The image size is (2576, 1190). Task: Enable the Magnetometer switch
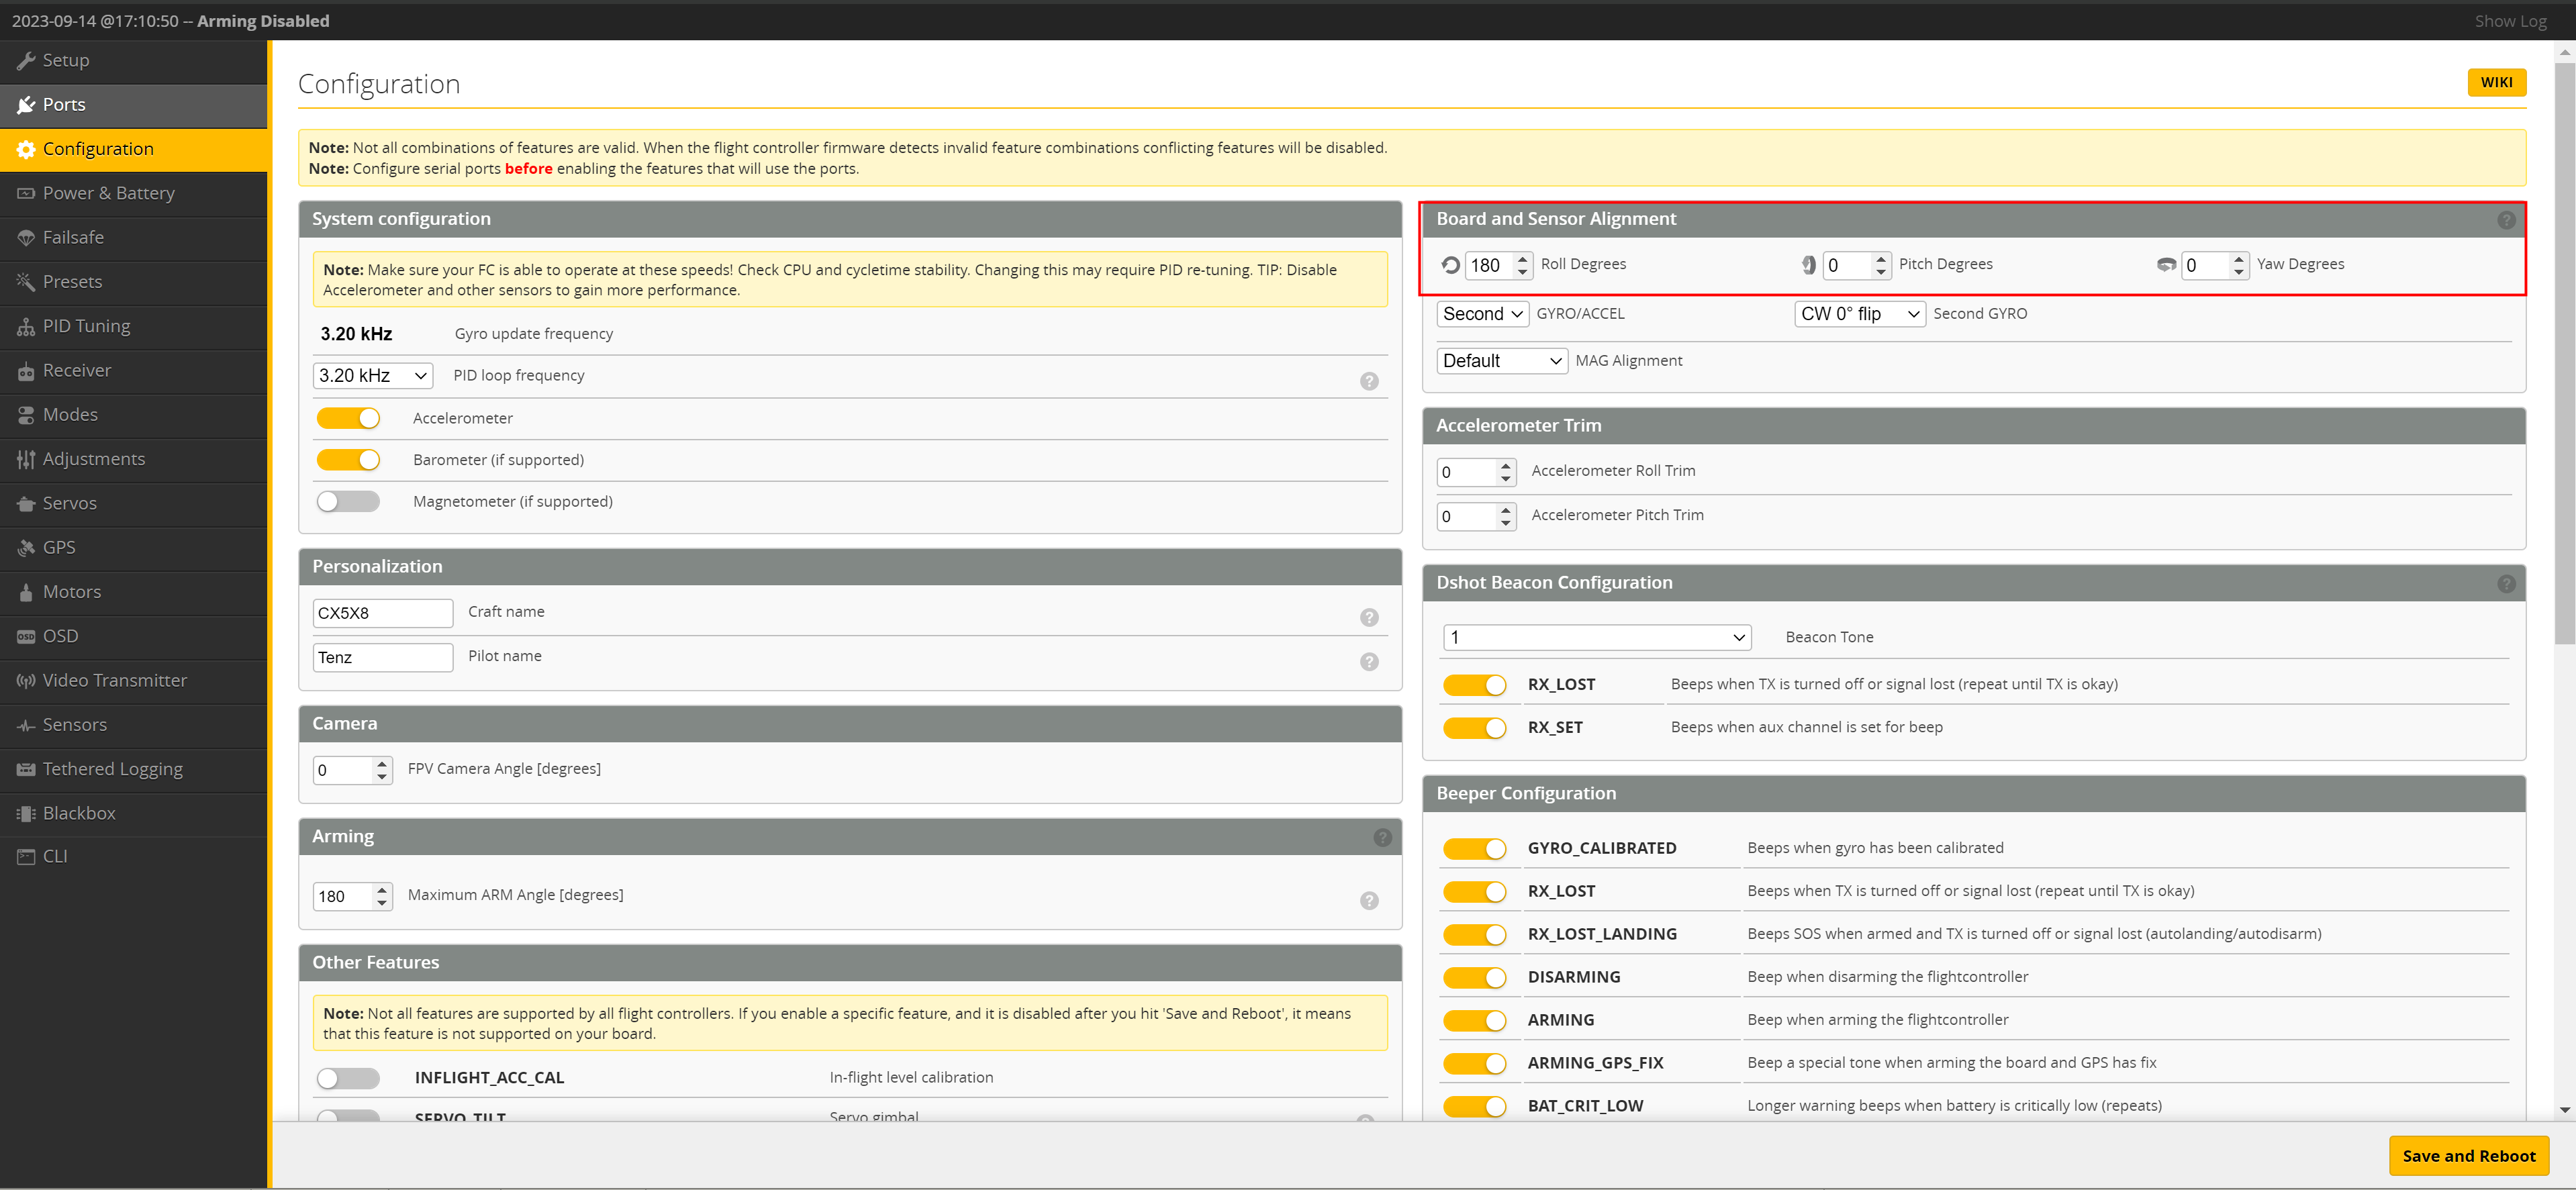coord(348,502)
